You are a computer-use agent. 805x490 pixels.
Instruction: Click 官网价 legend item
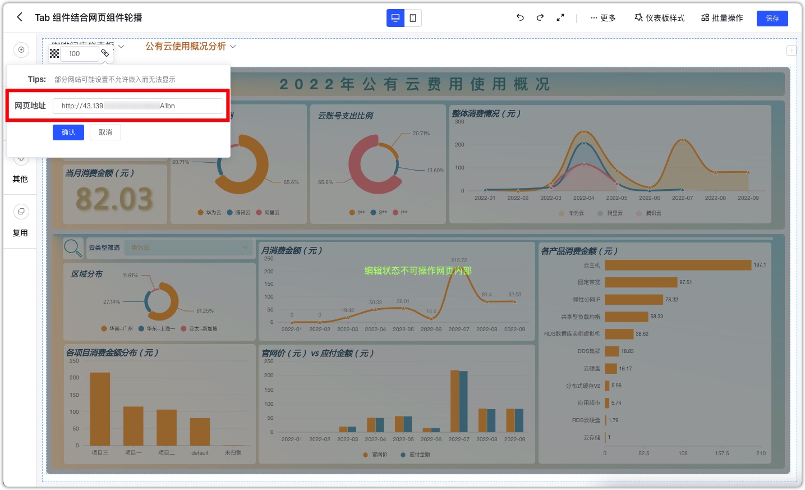375,455
